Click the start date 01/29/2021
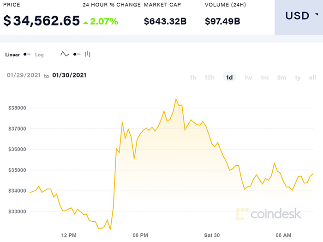This screenshot has width=323, height=242. coord(24,75)
